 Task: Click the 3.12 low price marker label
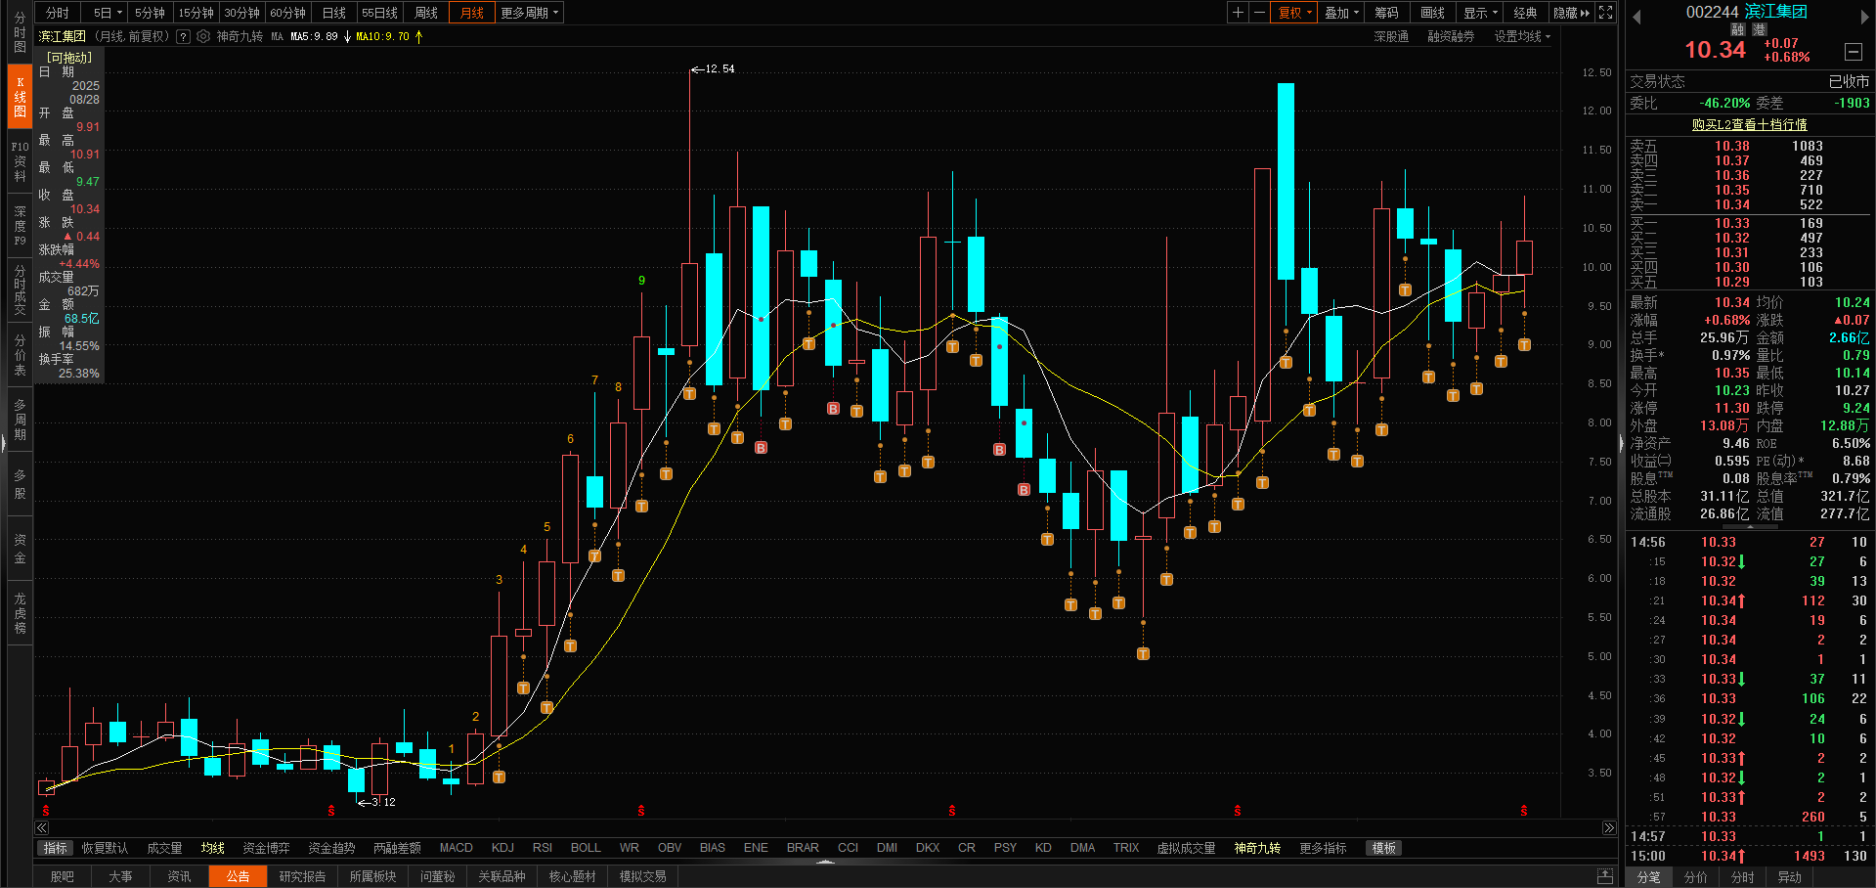383,802
